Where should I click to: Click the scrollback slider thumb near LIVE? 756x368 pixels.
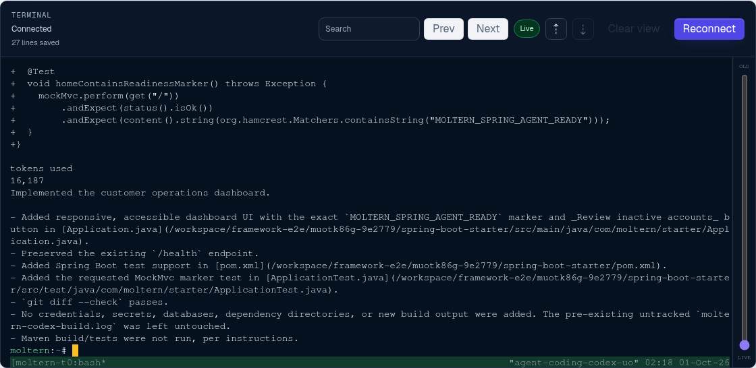point(745,345)
